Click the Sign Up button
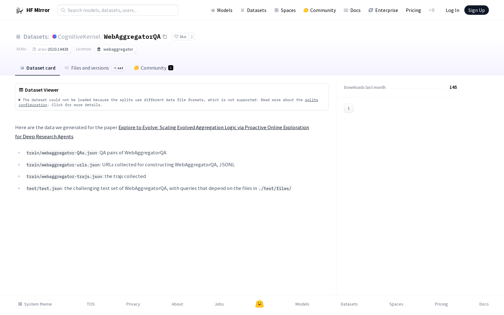Image resolution: width=504 pixels, height=315 pixels. click(x=477, y=10)
